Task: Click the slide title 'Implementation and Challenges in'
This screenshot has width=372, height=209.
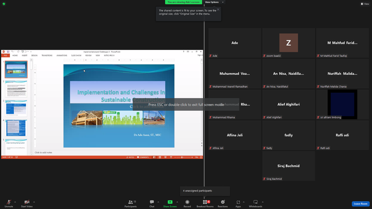Action: pos(121,92)
